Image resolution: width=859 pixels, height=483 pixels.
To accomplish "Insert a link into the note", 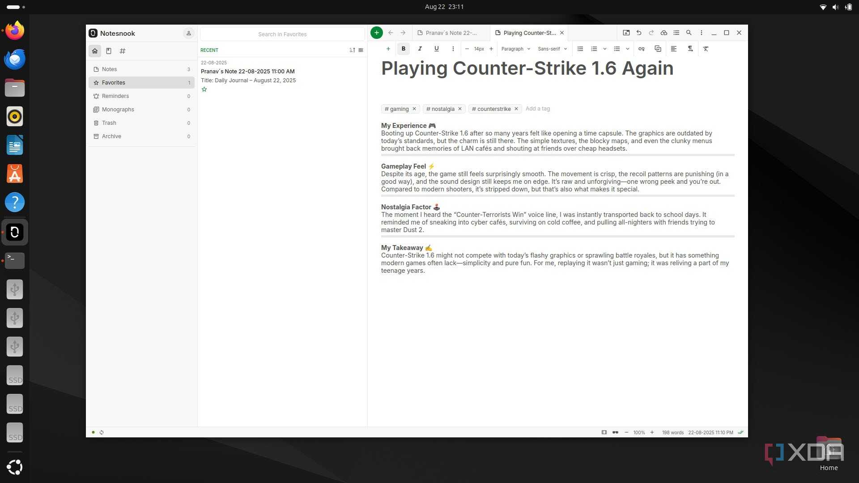I will pyautogui.click(x=641, y=49).
